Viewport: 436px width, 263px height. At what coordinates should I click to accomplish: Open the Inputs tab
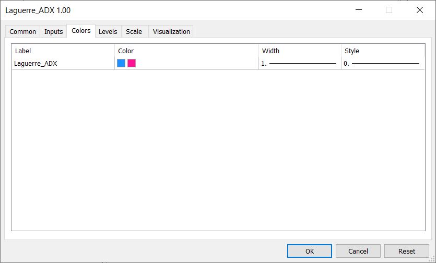[53, 31]
